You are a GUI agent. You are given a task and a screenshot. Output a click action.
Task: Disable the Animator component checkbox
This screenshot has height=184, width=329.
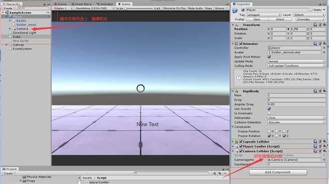click(x=240, y=44)
